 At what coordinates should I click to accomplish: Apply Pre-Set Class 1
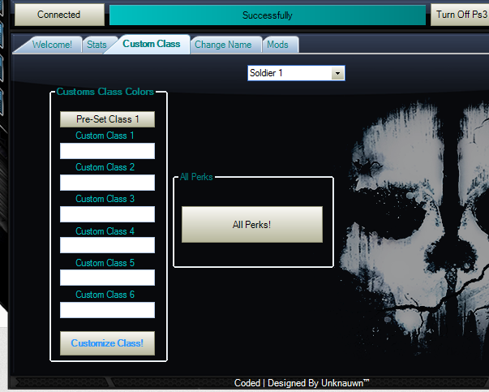point(107,119)
